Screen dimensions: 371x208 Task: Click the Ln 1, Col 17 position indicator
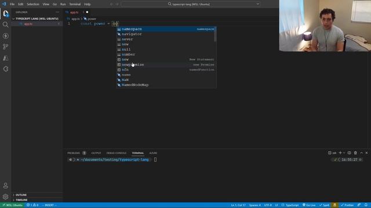(x=238, y=205)
